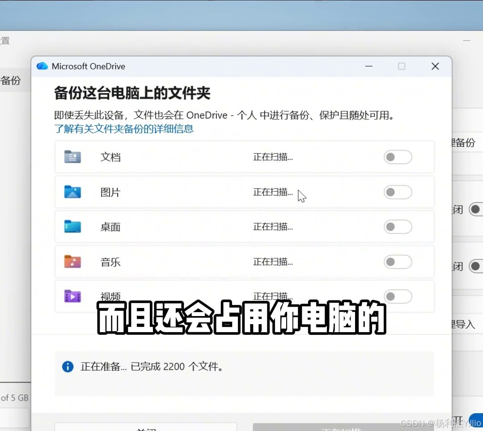
Task: Select the 图片 folder label
Action: click(110, 192)
